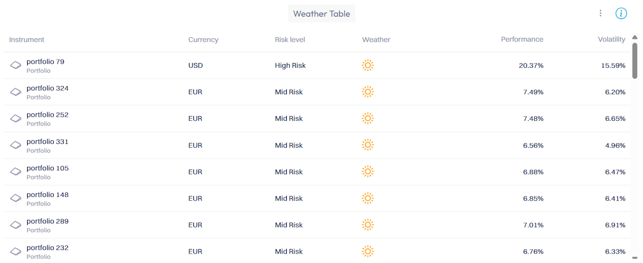Sort by the Instrument column header

click(x=27, y=40)
